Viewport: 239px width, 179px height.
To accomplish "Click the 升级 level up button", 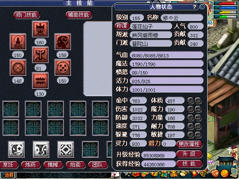I will (x=189, y=154).
